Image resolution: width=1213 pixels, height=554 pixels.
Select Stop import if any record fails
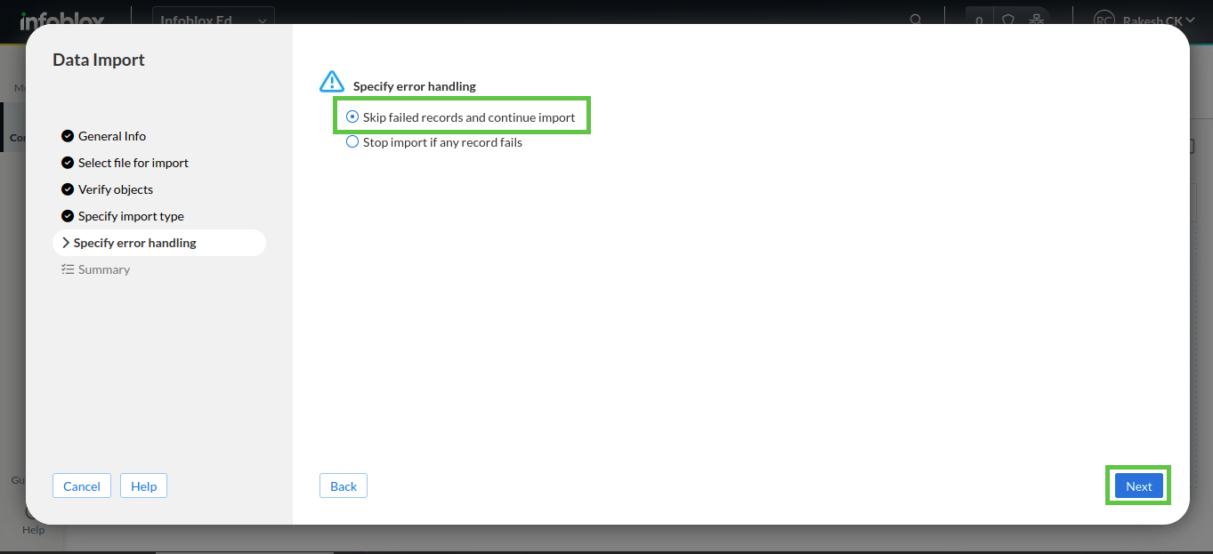click(x=352, y=142)
